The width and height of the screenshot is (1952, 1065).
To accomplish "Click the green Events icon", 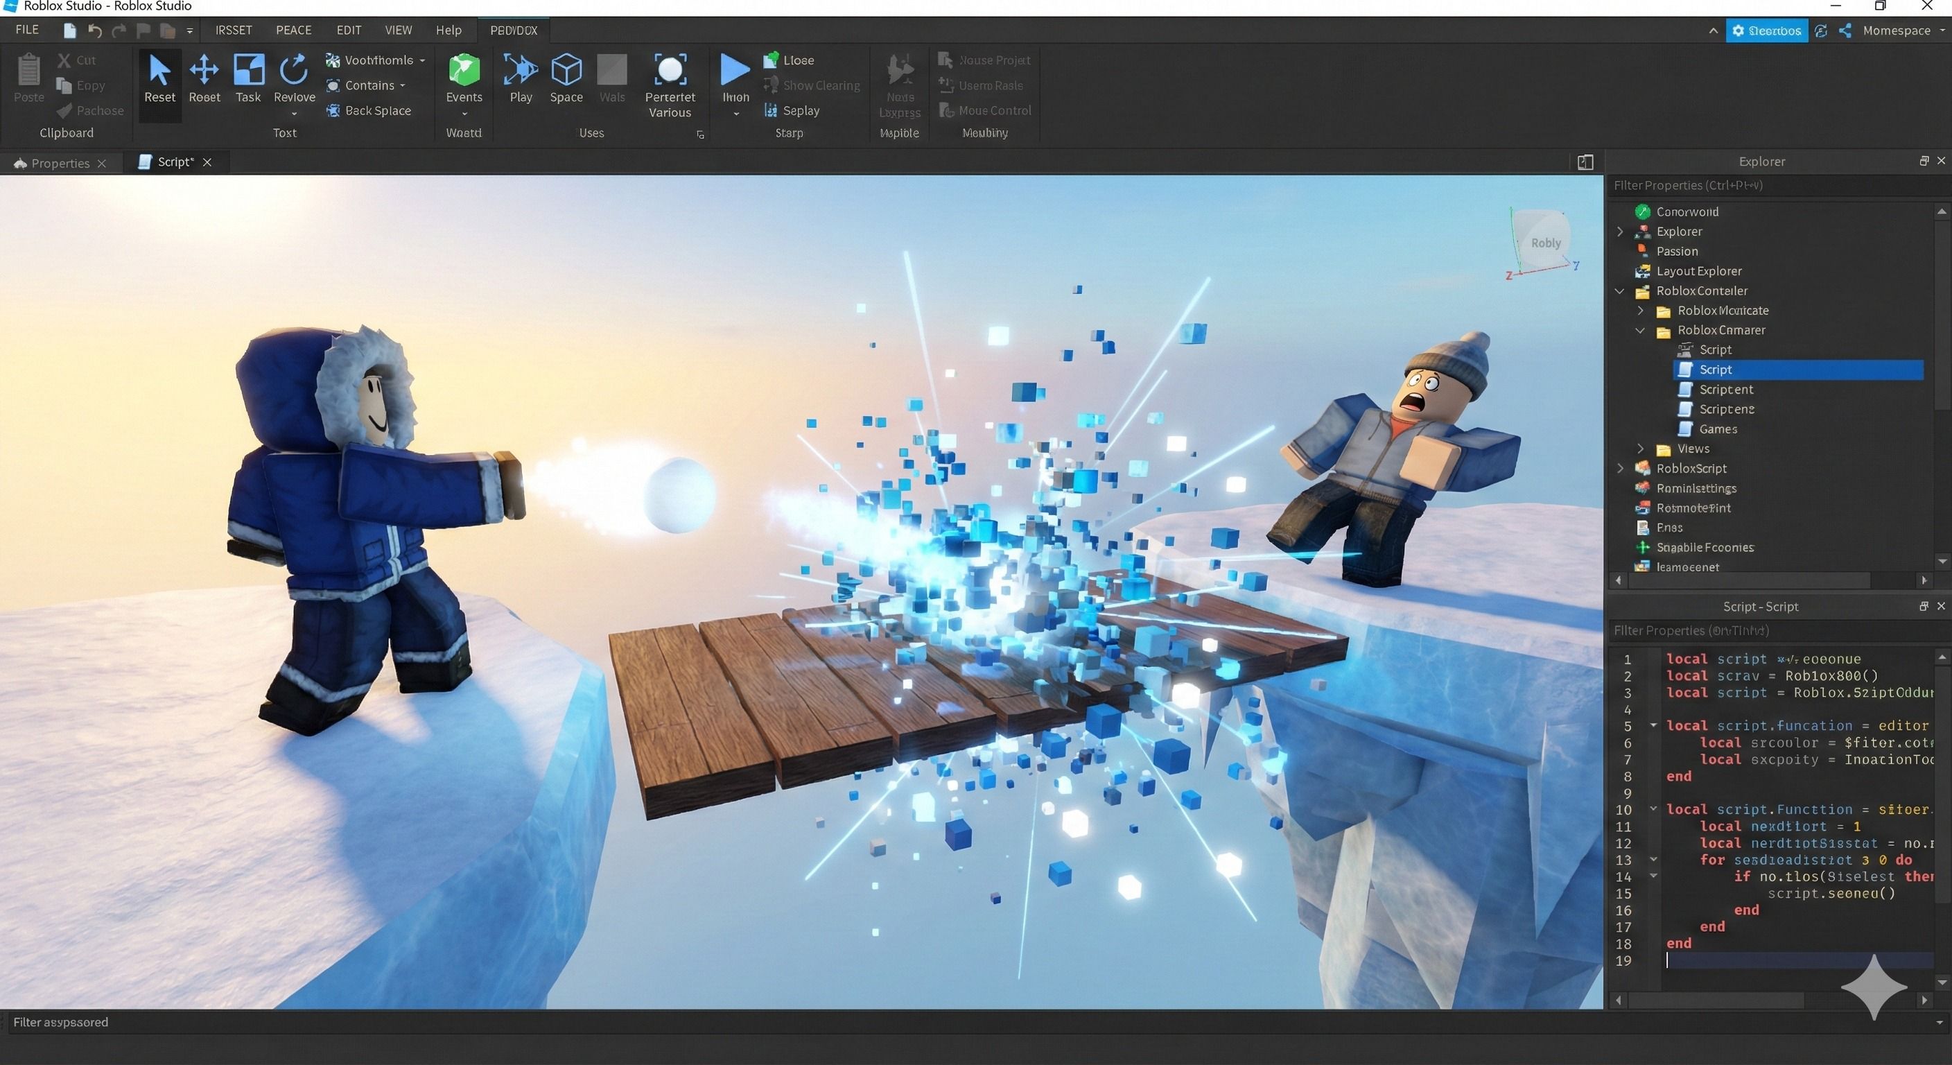I will [464, 71].
